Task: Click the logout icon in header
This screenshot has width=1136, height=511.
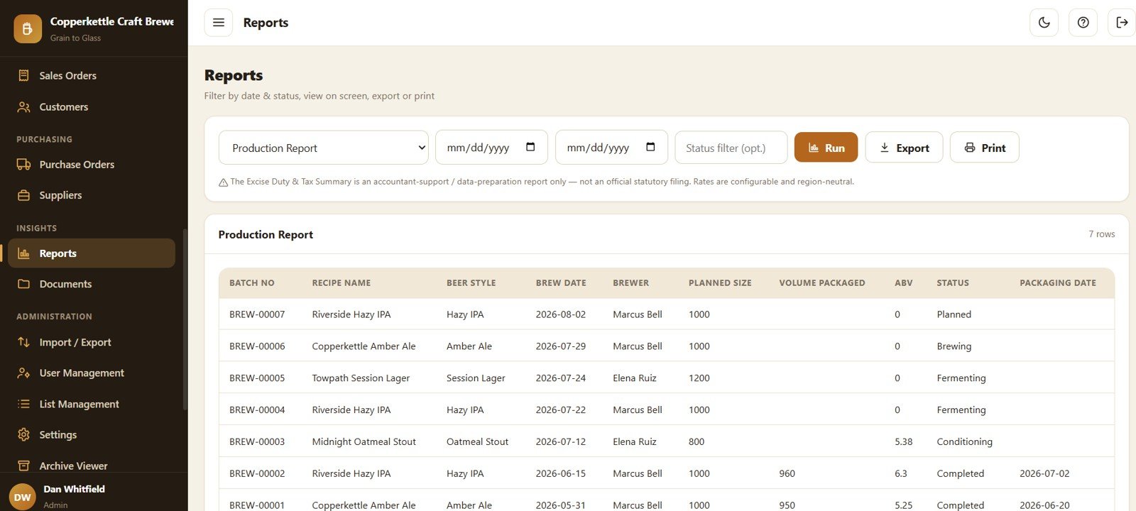Action: point(1122,23)
